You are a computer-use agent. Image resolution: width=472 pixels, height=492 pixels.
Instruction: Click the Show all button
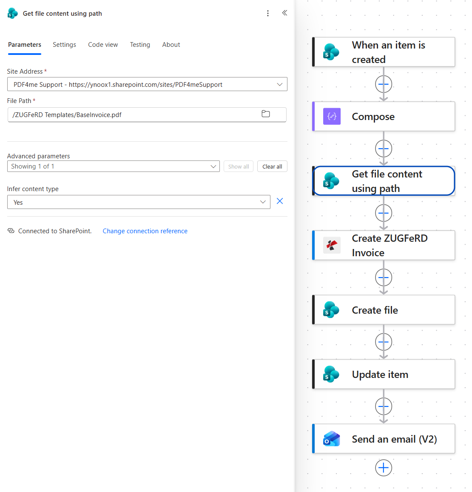(x=239, y=166)
